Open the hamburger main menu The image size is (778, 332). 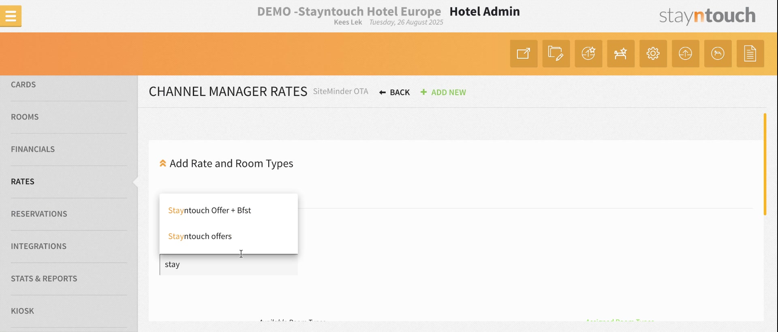click(x=11, y=16)
